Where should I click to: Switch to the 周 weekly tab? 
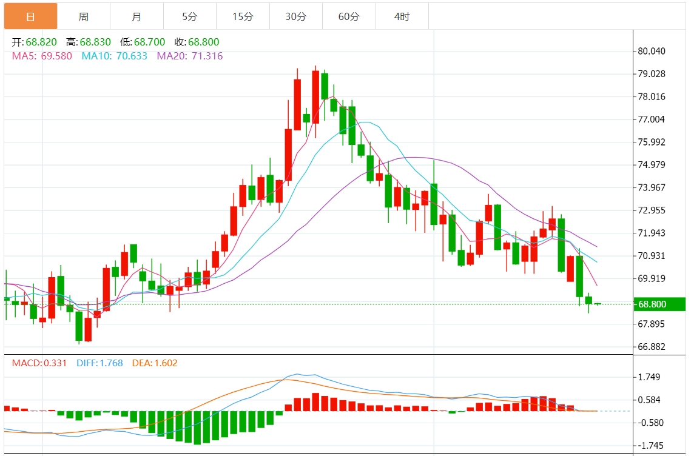pyautogui.click(x=84, y=16)
